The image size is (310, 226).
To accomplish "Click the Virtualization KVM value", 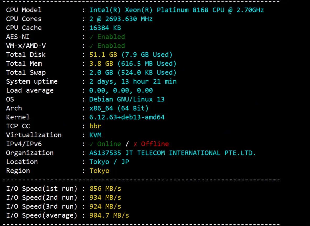I will pyautogui.click(x=95, y=135).
